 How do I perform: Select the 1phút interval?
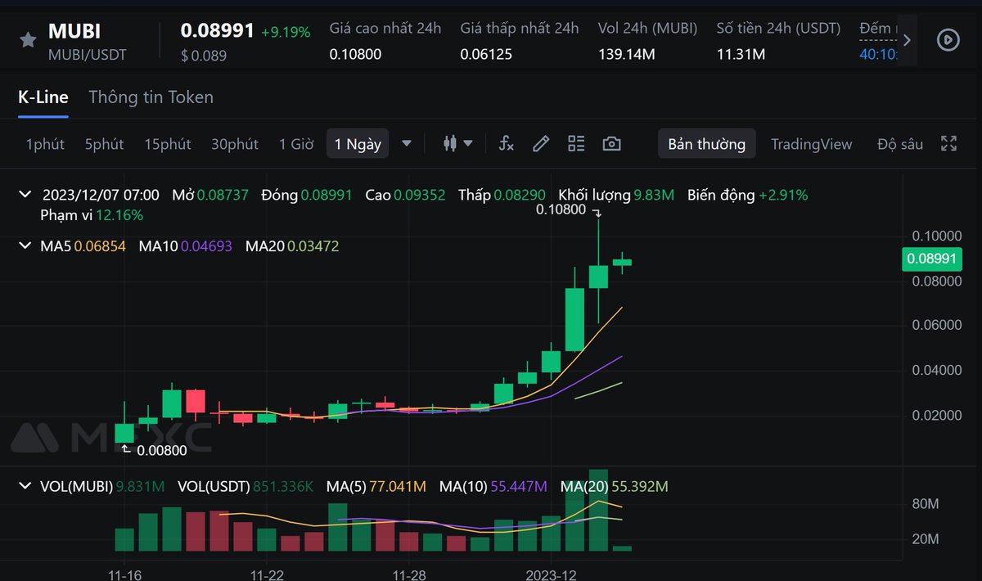45,144
